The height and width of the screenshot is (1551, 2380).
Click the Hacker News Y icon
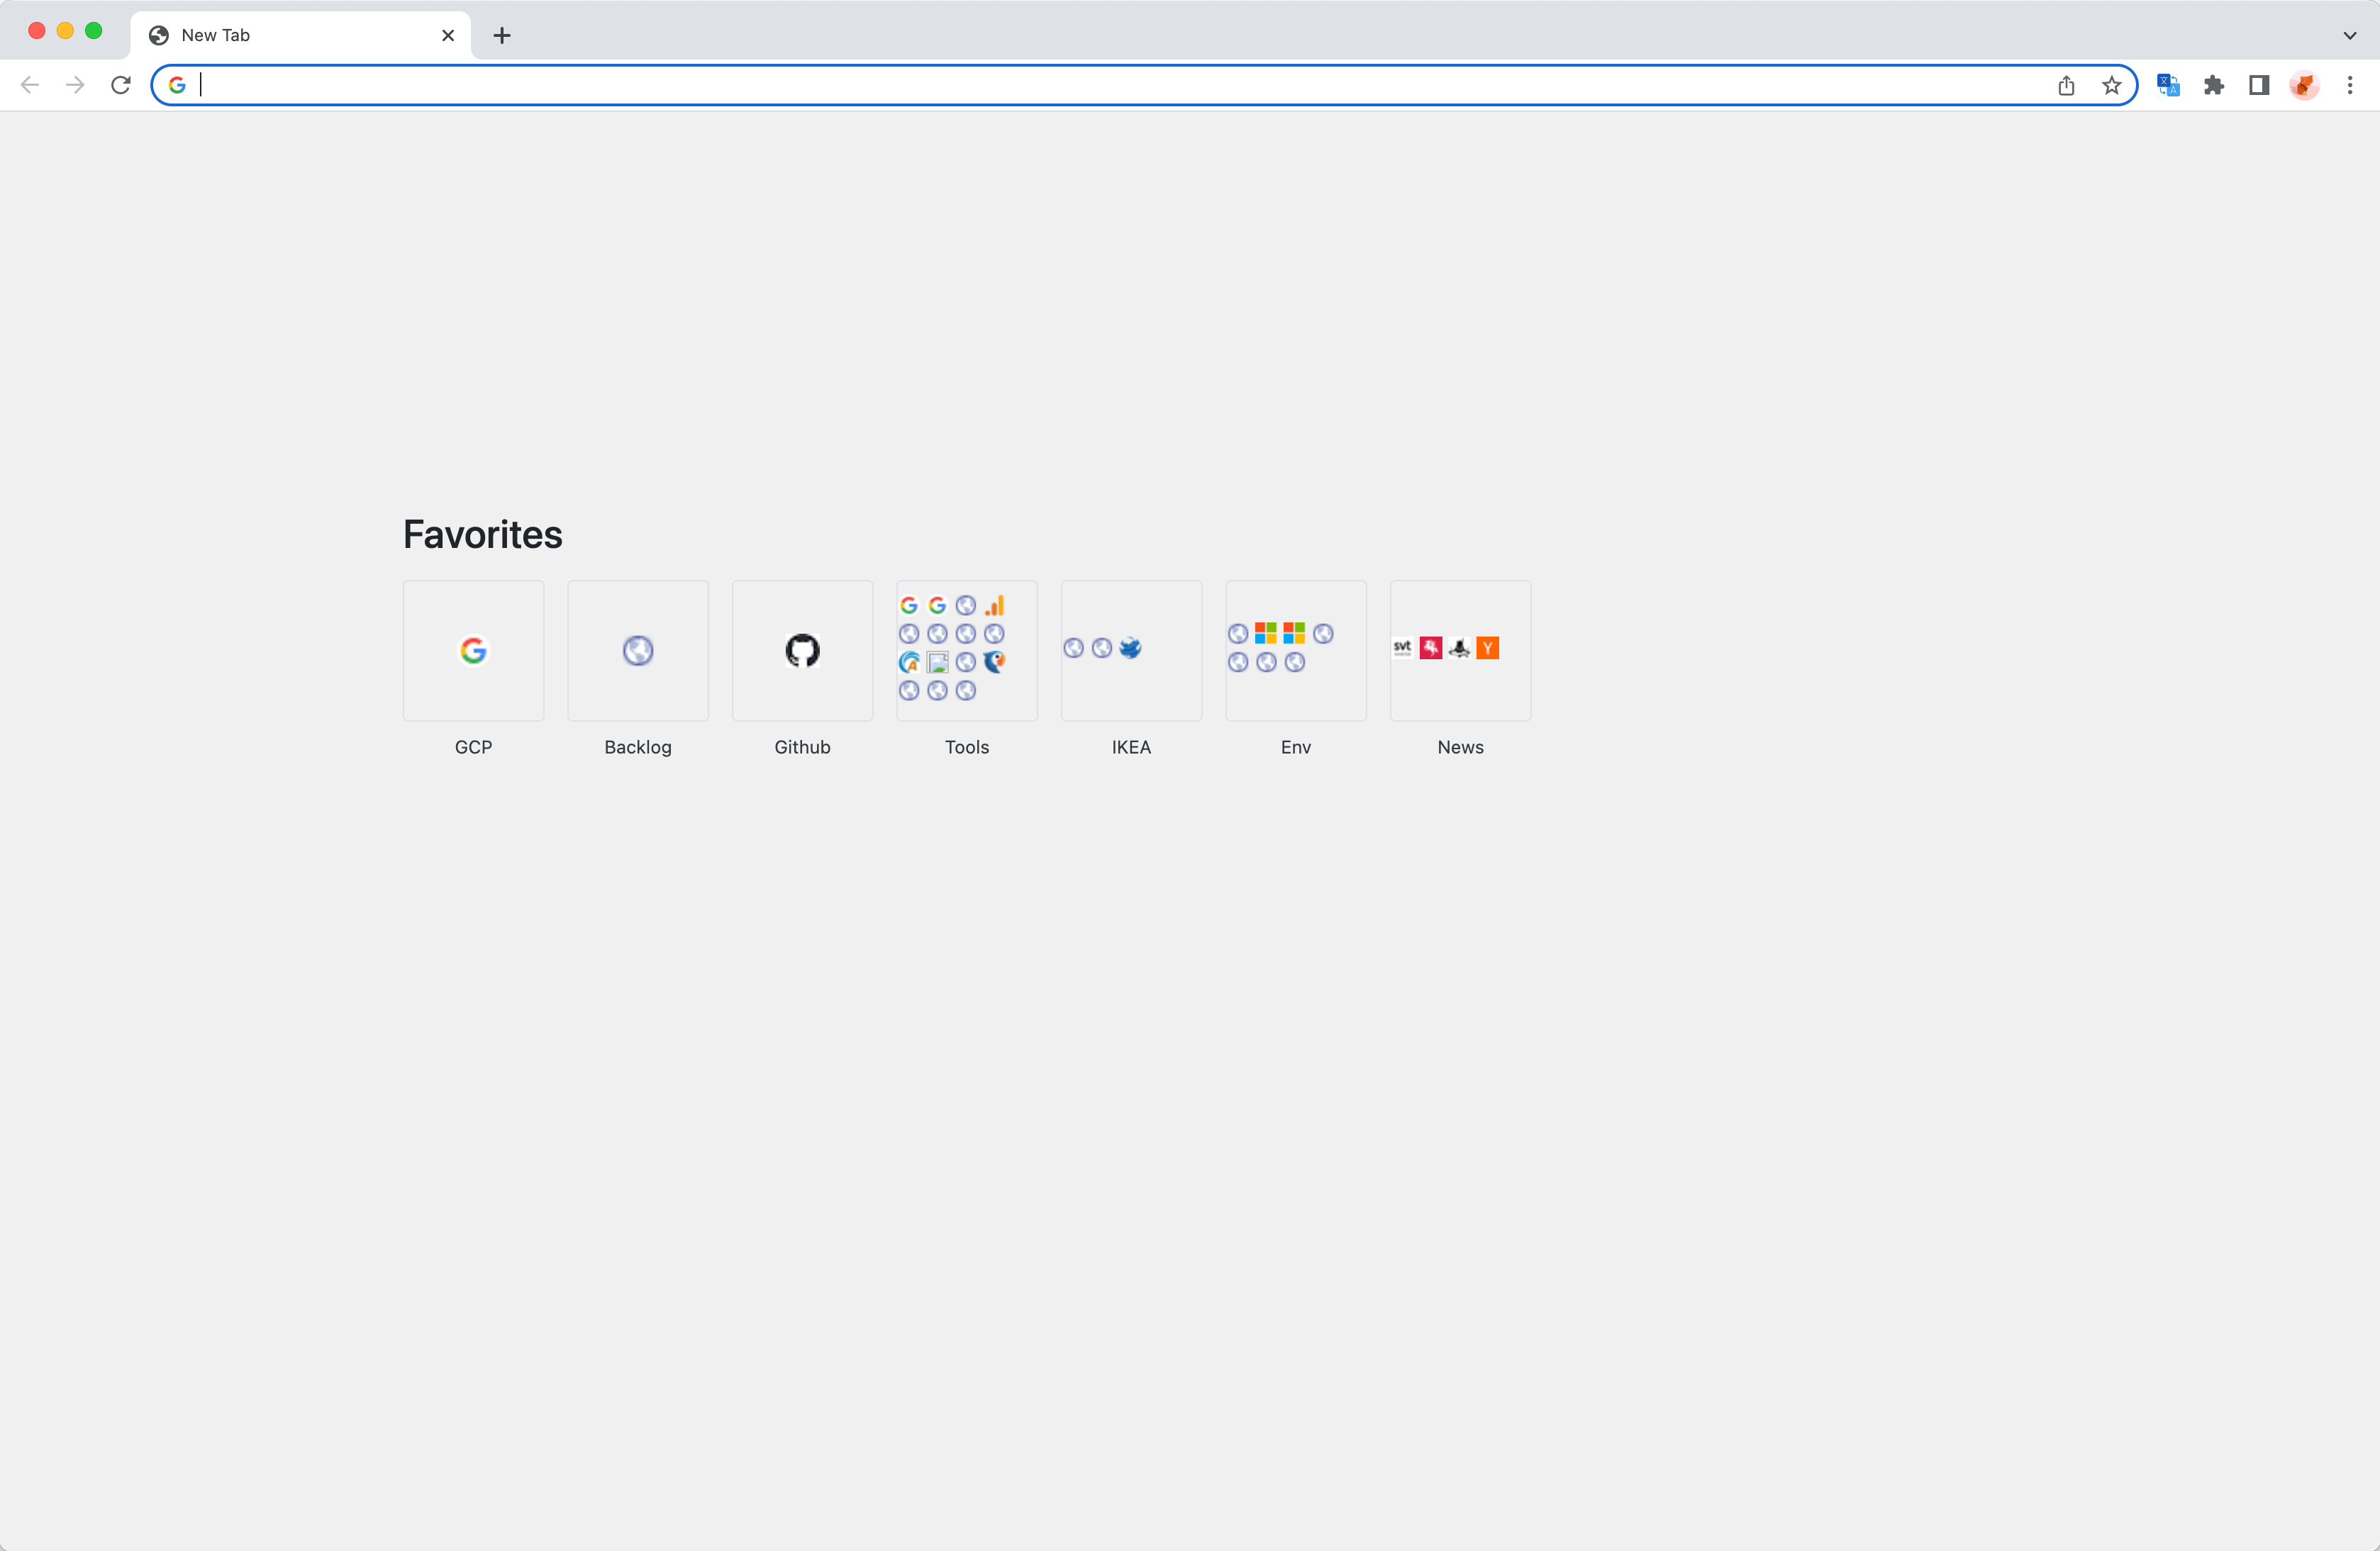click(1488, 648)
